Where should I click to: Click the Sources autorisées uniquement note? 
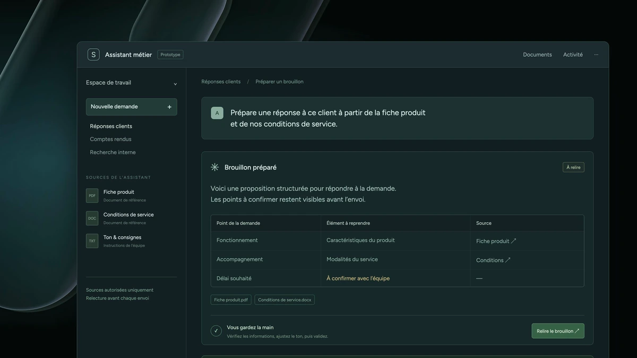click(119, 290)
